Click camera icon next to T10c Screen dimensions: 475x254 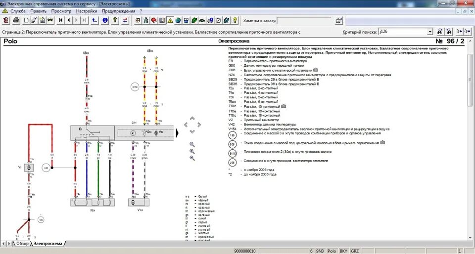click(x=284, y=106)
